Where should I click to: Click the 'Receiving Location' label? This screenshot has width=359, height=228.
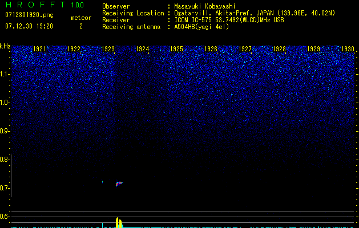click(x=133, y=13)
